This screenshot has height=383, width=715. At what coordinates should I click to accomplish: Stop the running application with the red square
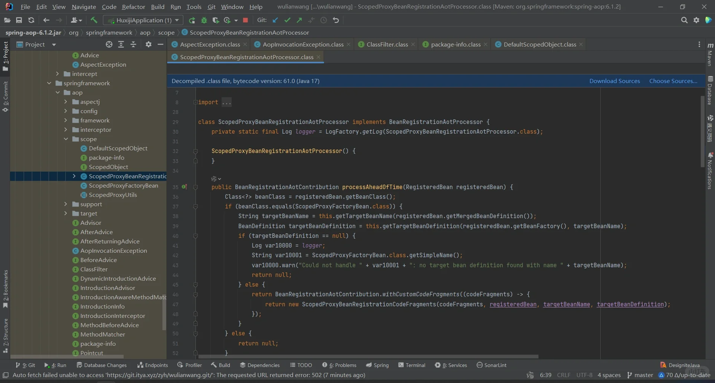point(245,20)
